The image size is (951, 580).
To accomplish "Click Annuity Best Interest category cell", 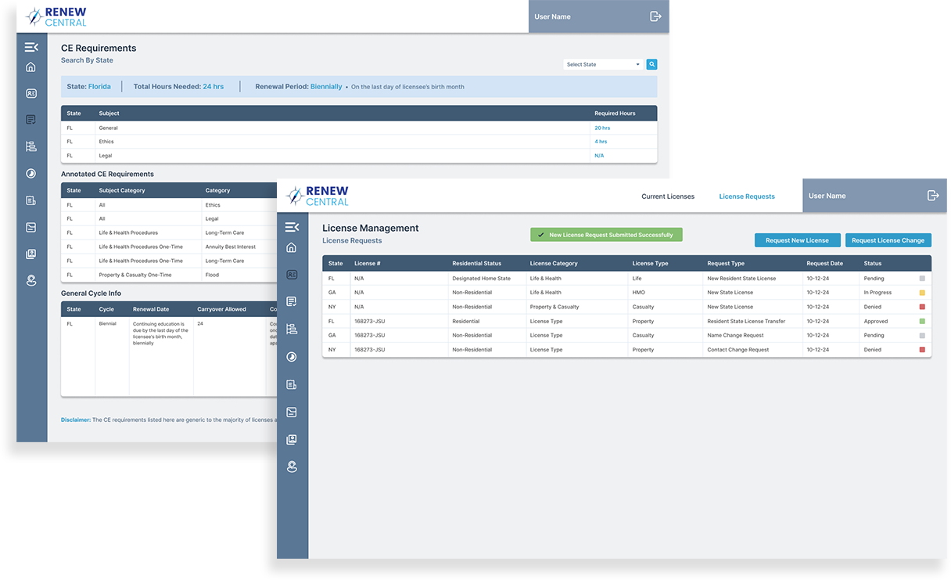I will (x=230, y=247).
